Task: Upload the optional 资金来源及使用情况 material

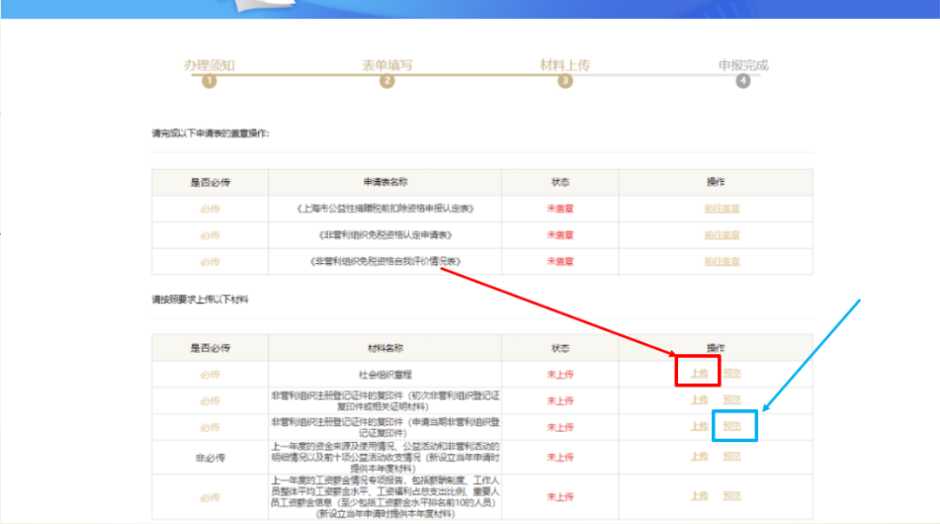Action: (699, 457)
